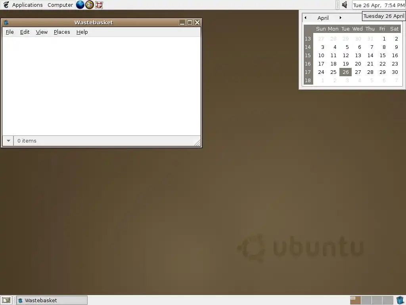Go to previous month in calendar
406x305 pixels.
306,17
